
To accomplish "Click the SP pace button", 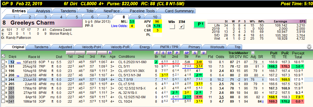I will click(187, 53).
